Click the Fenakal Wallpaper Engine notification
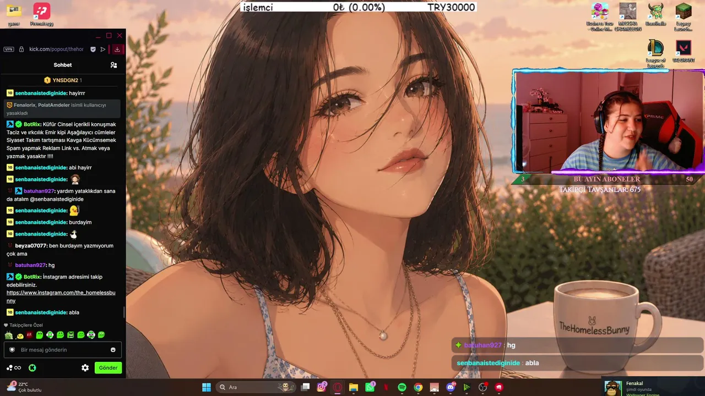 point(653,387)
